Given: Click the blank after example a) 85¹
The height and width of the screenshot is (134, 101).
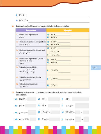Looking at the screenshot, I should pyautogui.click(x=63, y=35).
